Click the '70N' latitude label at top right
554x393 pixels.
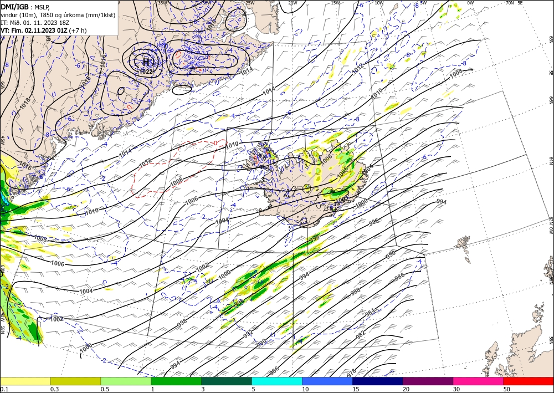pyautogui.click(x=510, y=2)
